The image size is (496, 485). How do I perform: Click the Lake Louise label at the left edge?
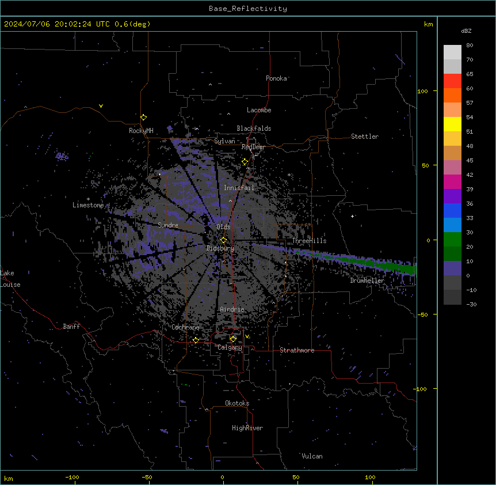click(x=9, y=279)
